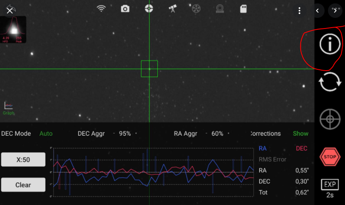Change the EXP 2s exposure time
The width and height of the screenshot is (345, 205).
point(330,189)
